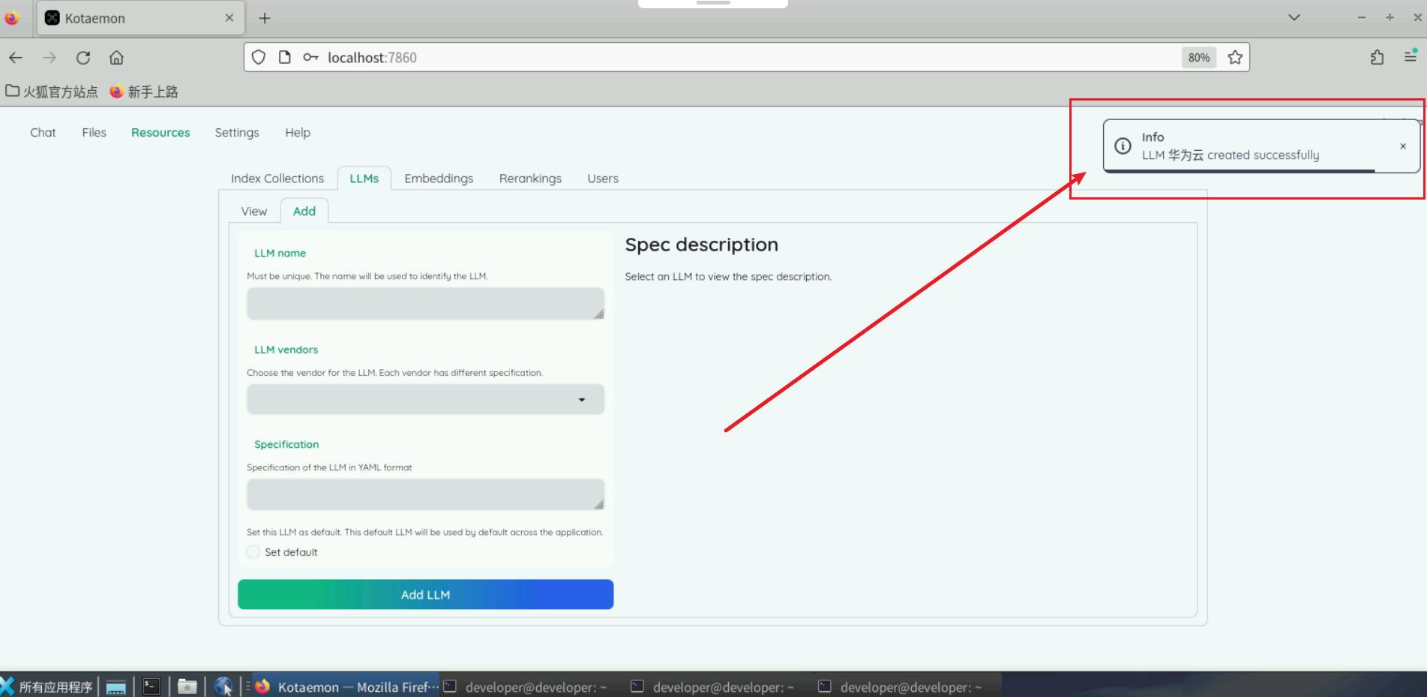
Task: Click the 'created successfully' notification text
Action: coord(1263,155)
